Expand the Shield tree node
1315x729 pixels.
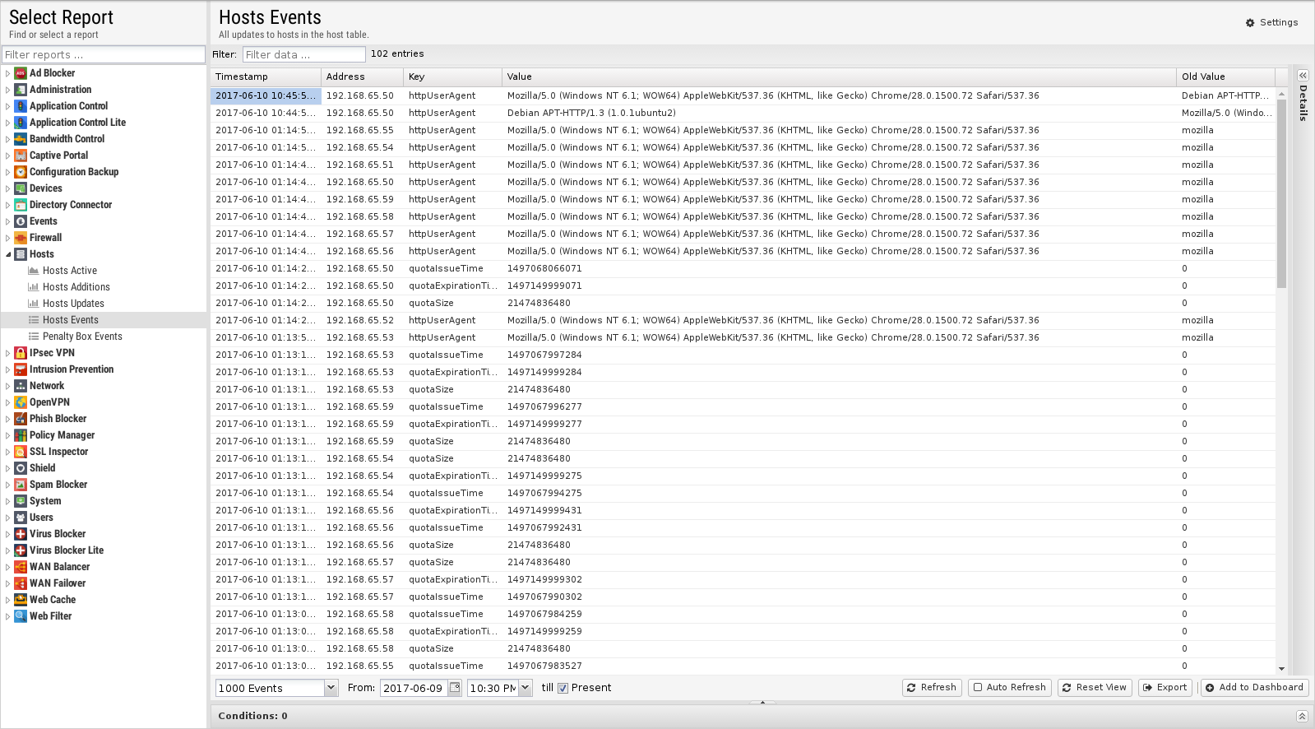tap(7, 468)
